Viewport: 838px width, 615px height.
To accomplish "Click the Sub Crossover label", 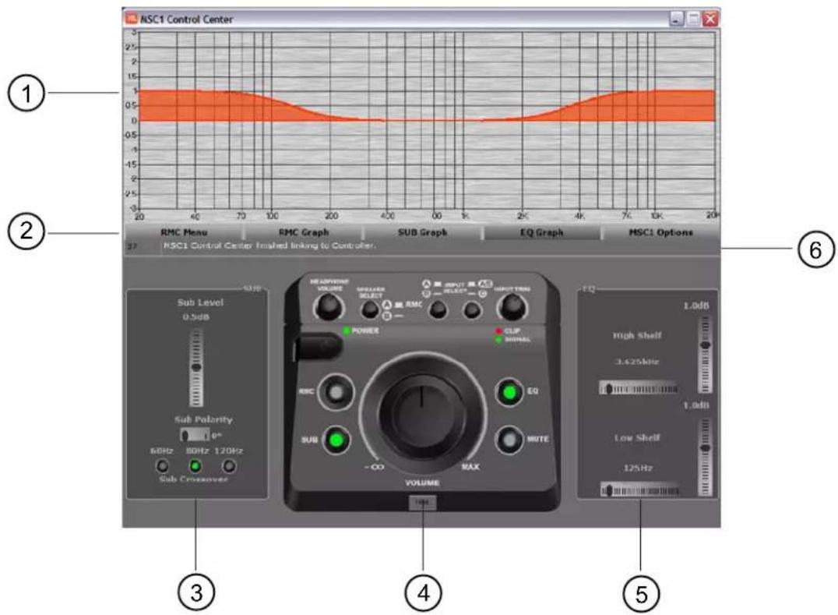I will pyautogui.click(x=193, y=479).
